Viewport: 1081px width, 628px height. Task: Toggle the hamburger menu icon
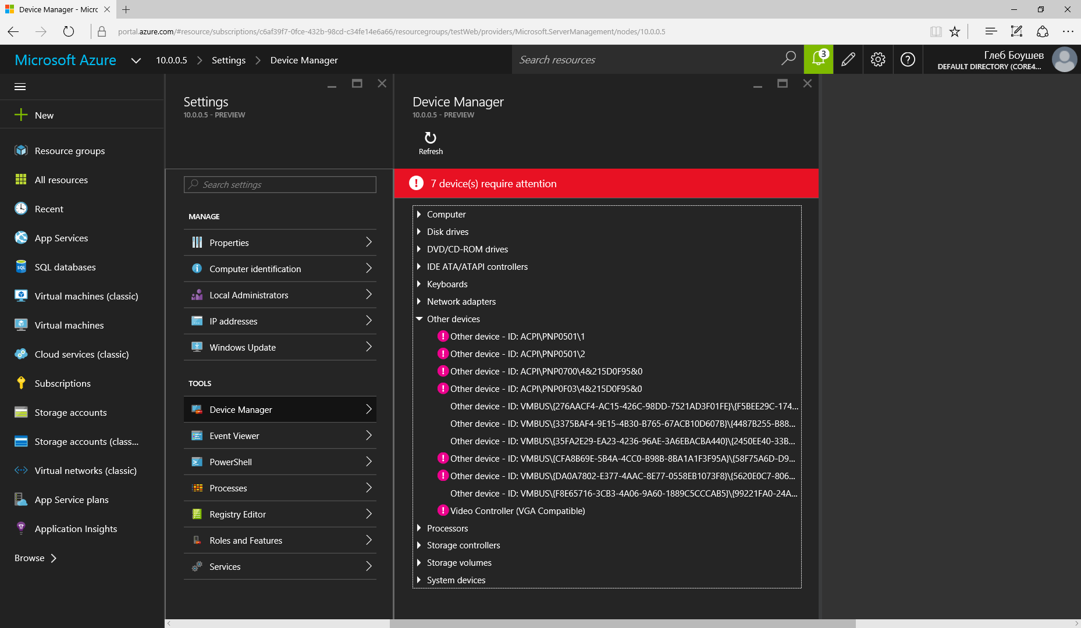(x=20, y=87)
